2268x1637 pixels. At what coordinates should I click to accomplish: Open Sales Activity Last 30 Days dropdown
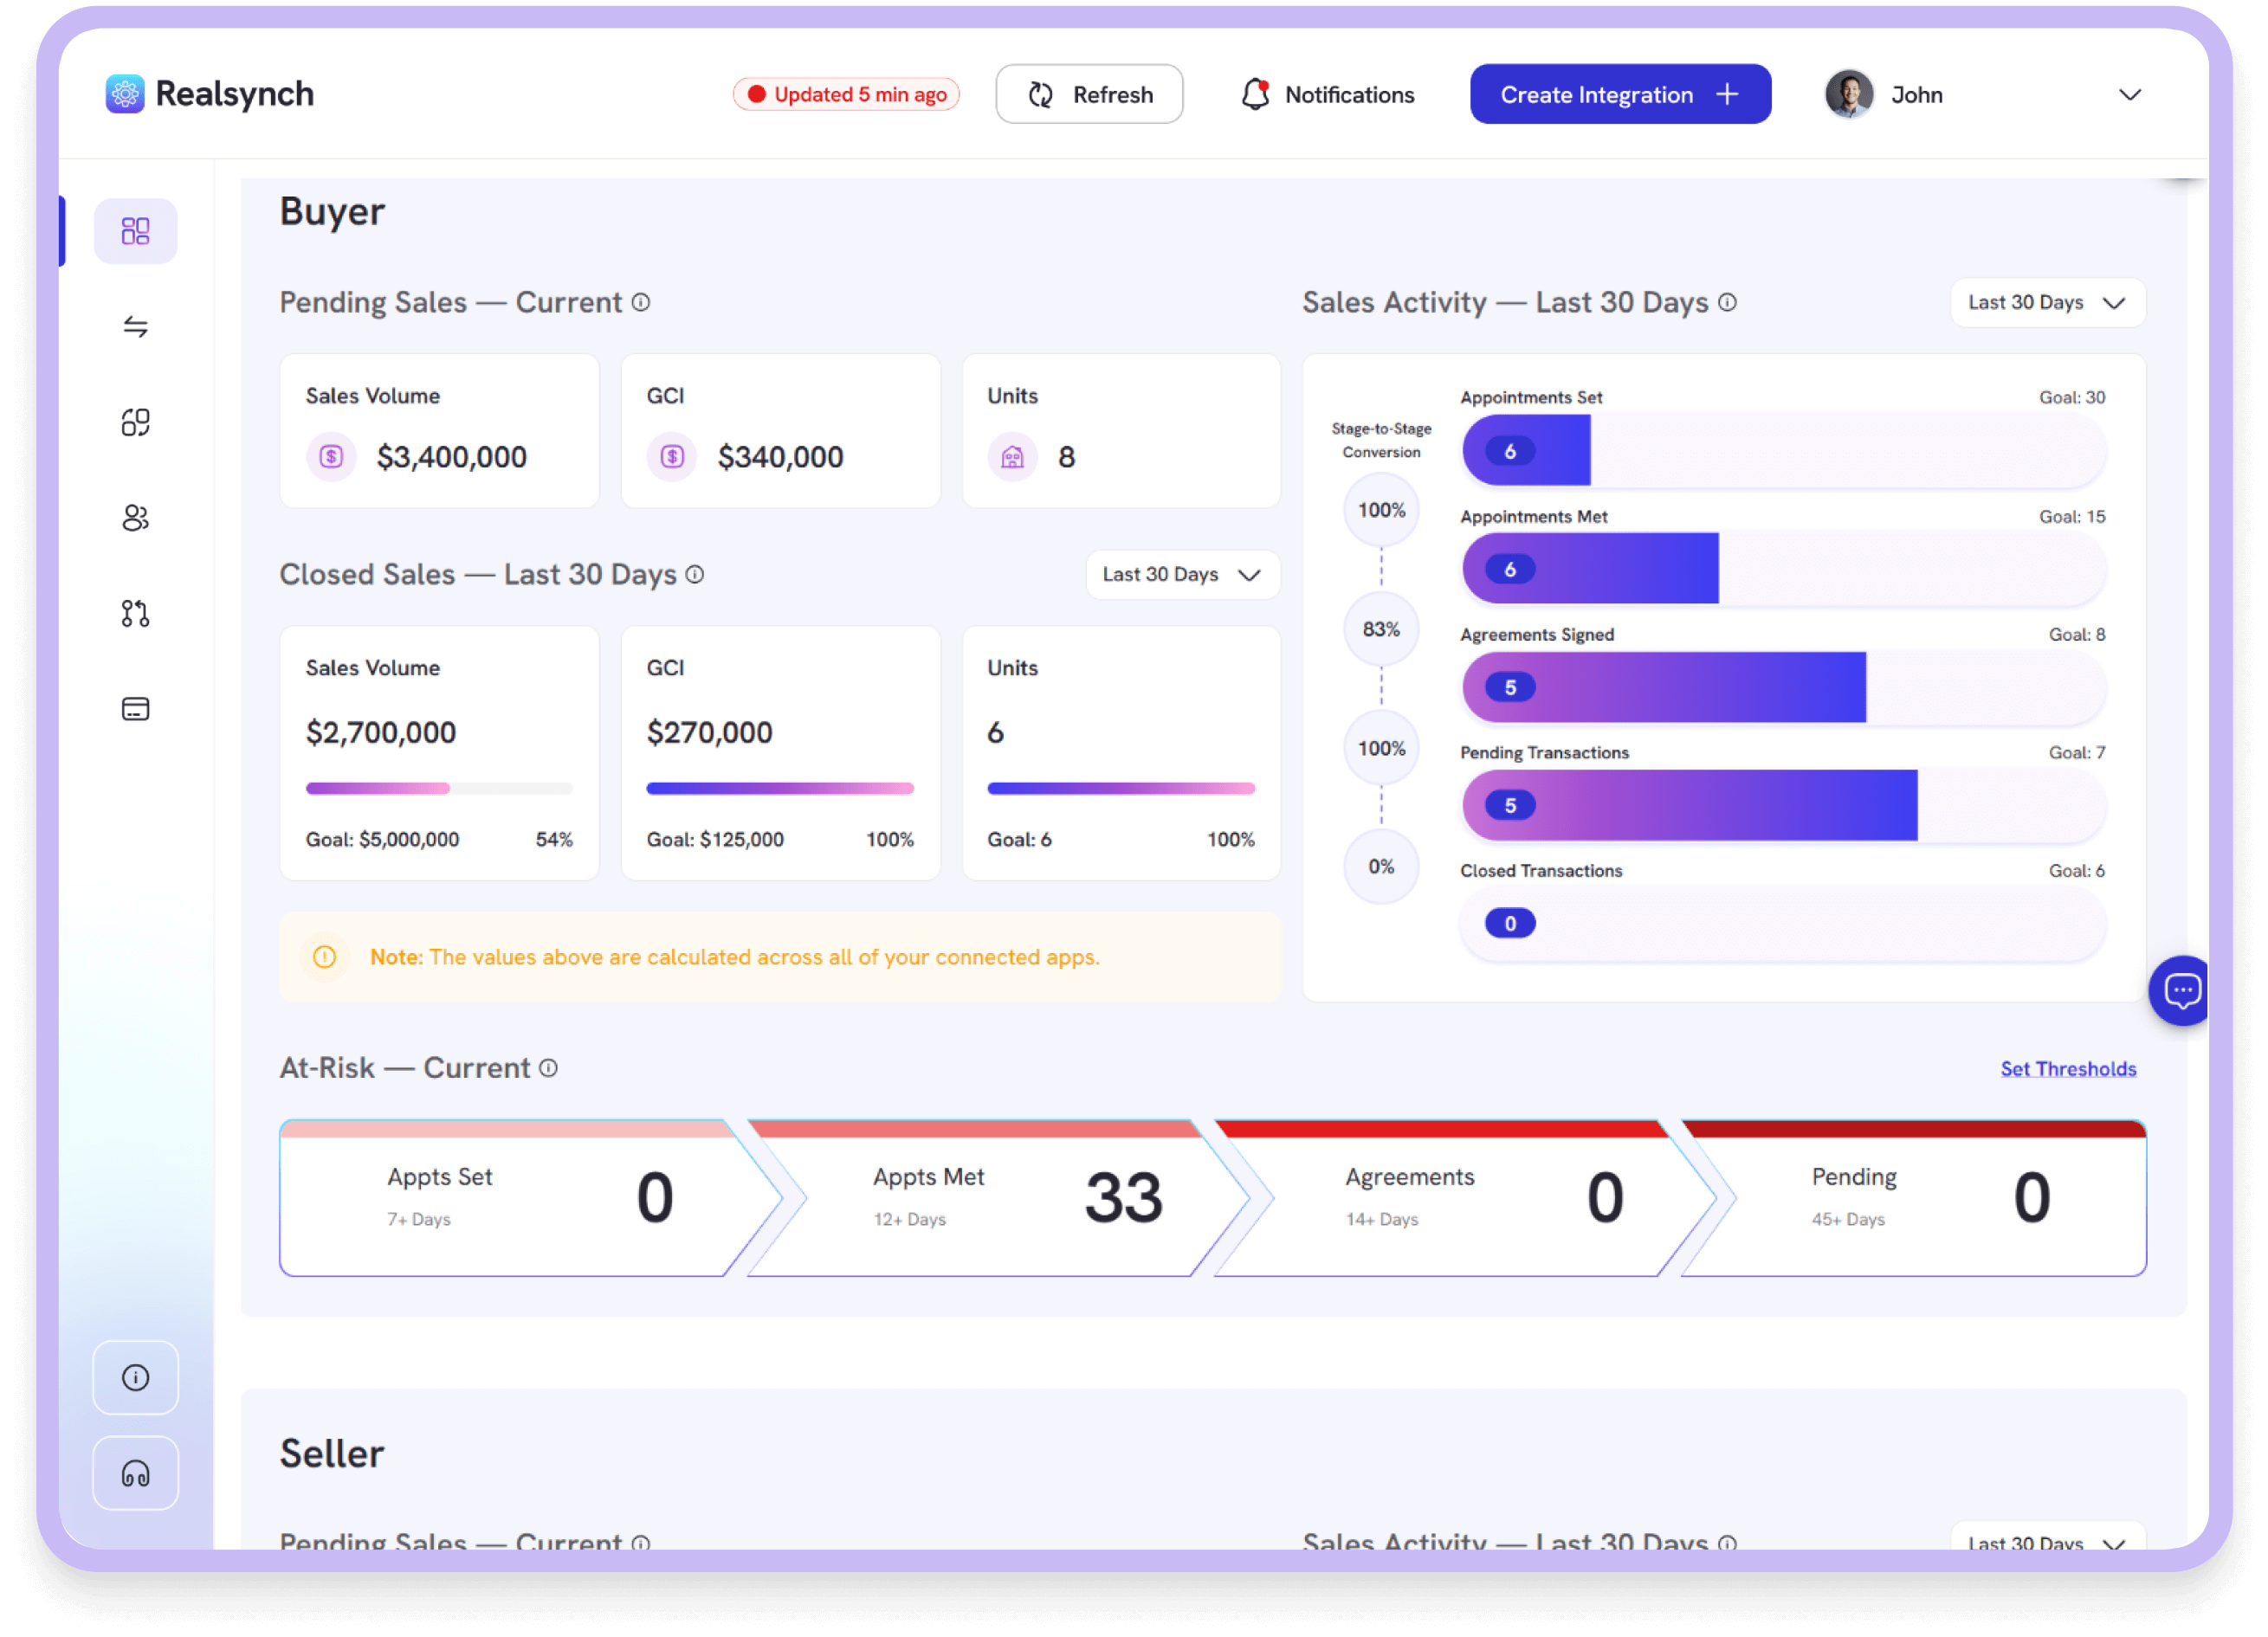(x=2046, y=303)
